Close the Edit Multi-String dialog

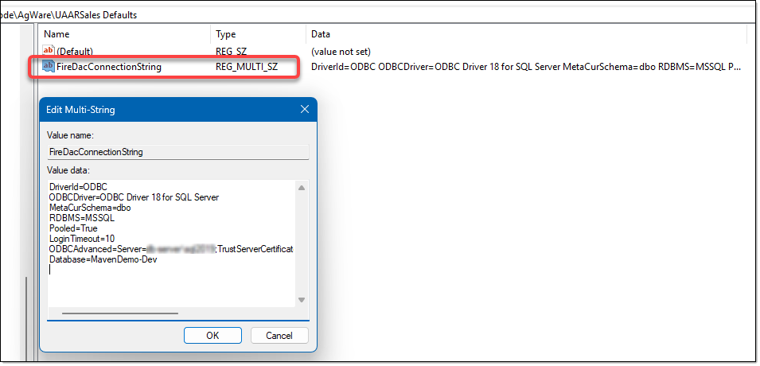[304, 110]
